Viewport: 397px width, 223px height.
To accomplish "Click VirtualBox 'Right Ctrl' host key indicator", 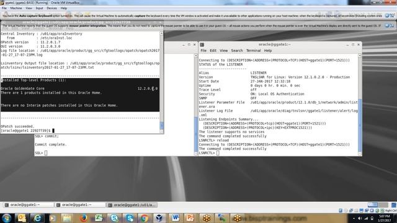I will [391, 211].
